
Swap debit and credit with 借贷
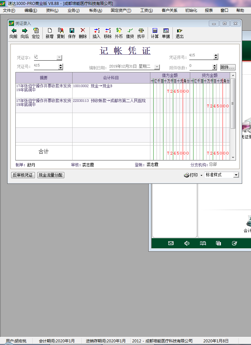pyautogui.click(x=130, y=33)
